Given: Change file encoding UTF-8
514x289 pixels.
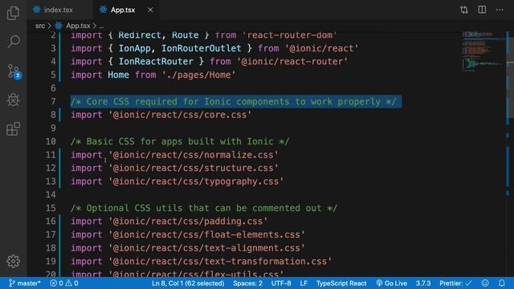Looking at the screenshot, I should click(x=281, y=283).
